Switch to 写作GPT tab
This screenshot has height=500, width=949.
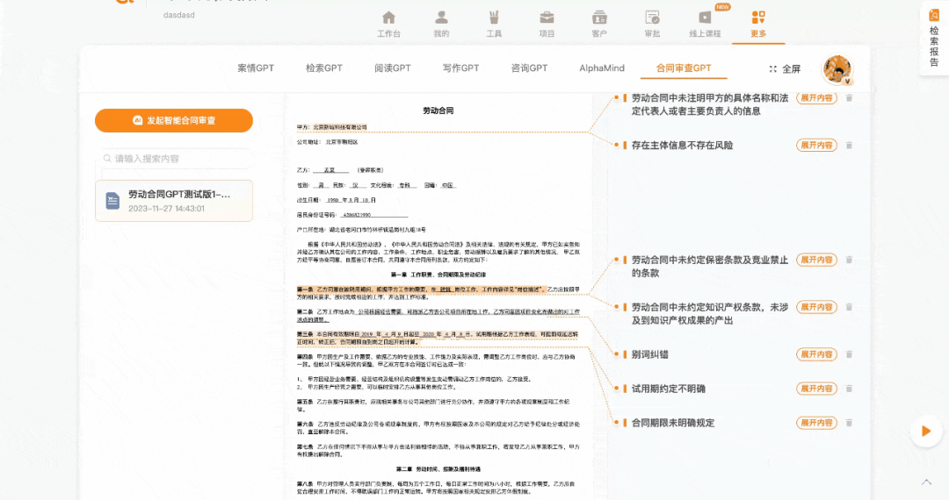point(460,68)
